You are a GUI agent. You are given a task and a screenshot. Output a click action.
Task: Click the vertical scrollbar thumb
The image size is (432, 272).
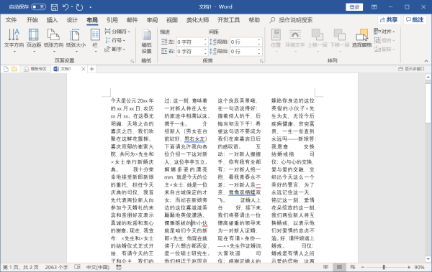point(428,103)
